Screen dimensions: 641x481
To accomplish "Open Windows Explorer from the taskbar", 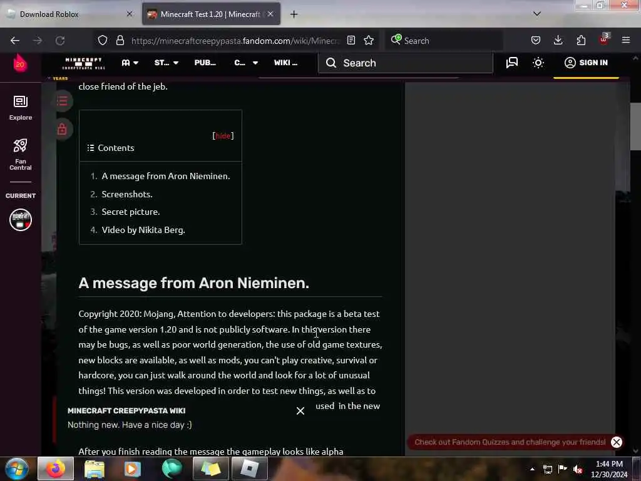I will click(x=95, y=468).
